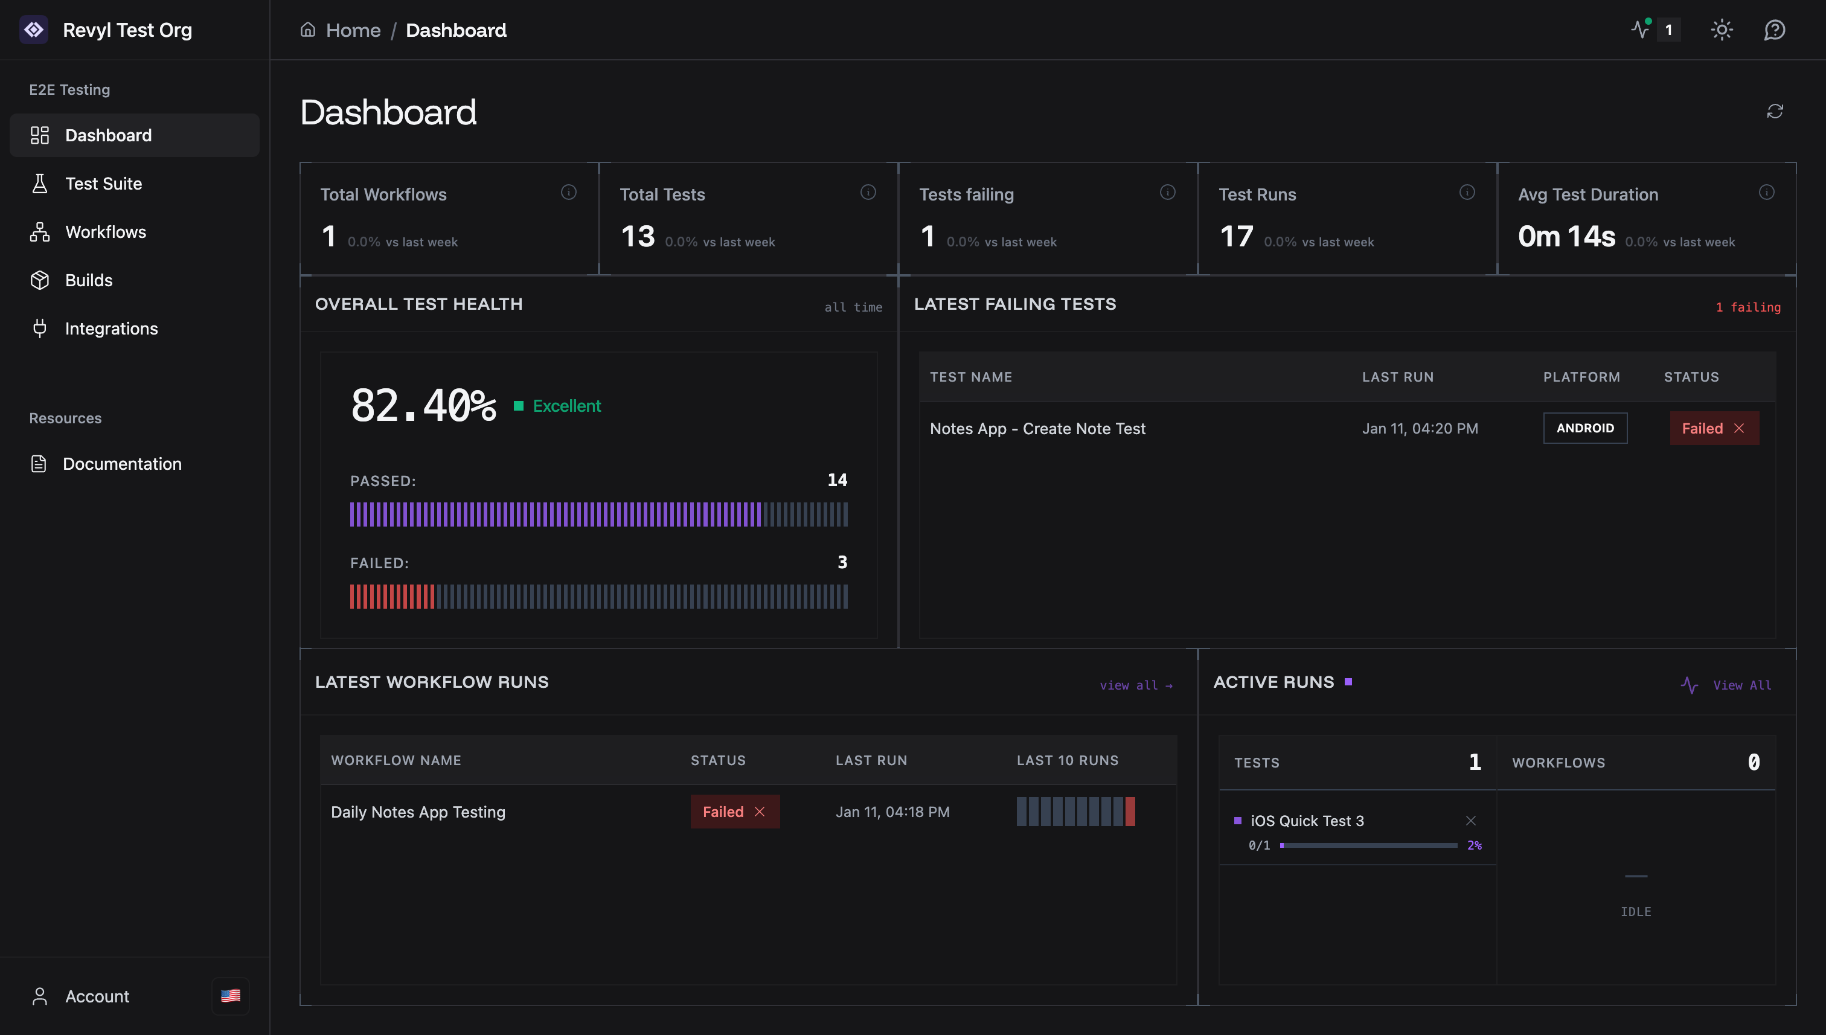The height and width of the screenshot is (1035, 1826).
Task: Click the iOS Quick Test 3 progress bar
Action: [1368, 845]
